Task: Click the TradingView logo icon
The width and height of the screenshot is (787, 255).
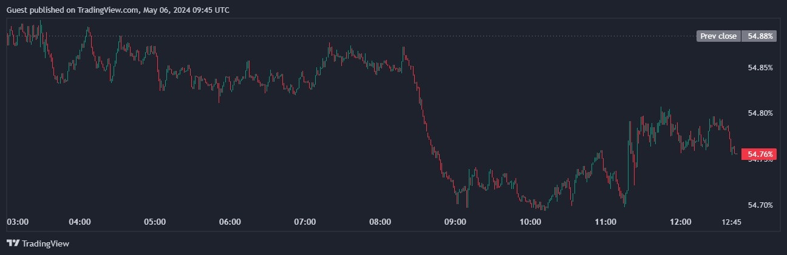Action: pyautogui.click(x=13, y=243)
